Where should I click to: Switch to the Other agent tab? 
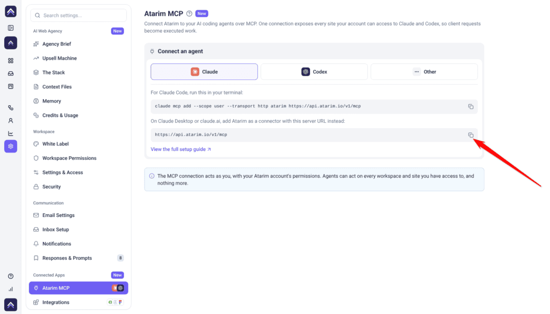pos(424,72)
